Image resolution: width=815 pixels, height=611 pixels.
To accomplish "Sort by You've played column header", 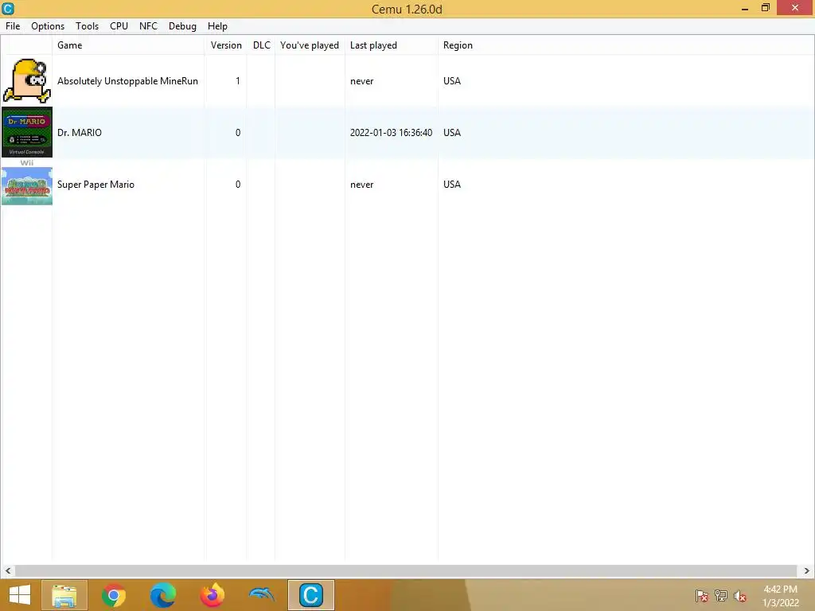I will tap(310, 45).
